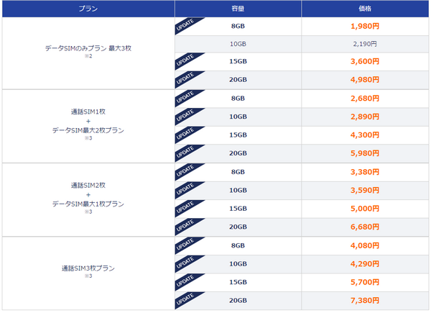Click the 2,190円 price cell

point(365,44)
